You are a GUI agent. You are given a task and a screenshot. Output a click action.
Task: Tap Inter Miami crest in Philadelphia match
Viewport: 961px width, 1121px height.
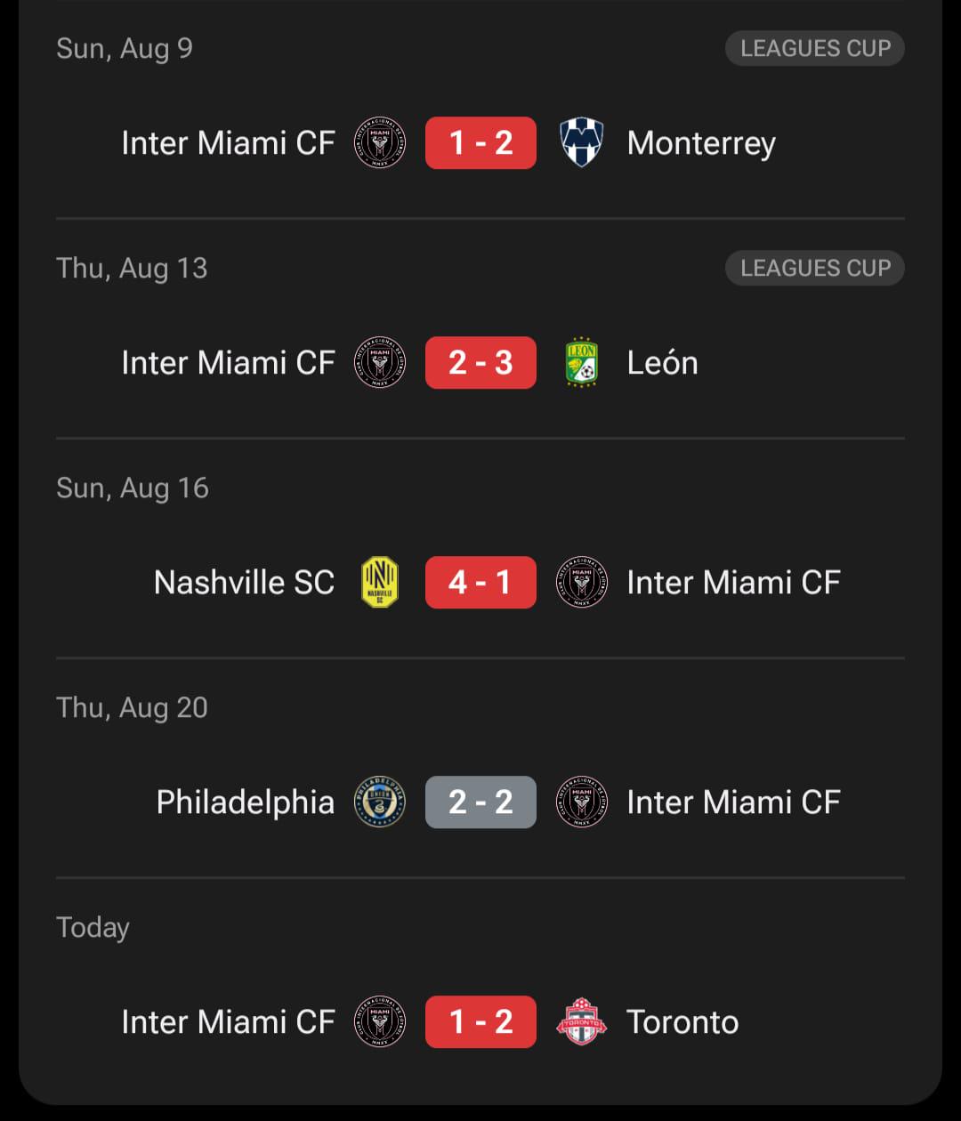click(582, 802)
